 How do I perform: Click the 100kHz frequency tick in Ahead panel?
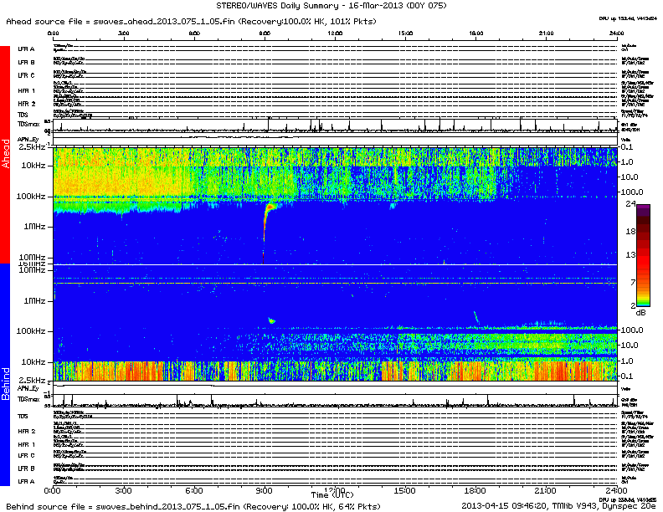click(33, 195)
